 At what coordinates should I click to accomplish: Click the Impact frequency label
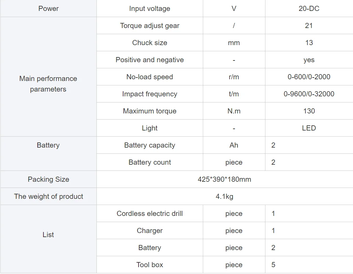point(149,94)
